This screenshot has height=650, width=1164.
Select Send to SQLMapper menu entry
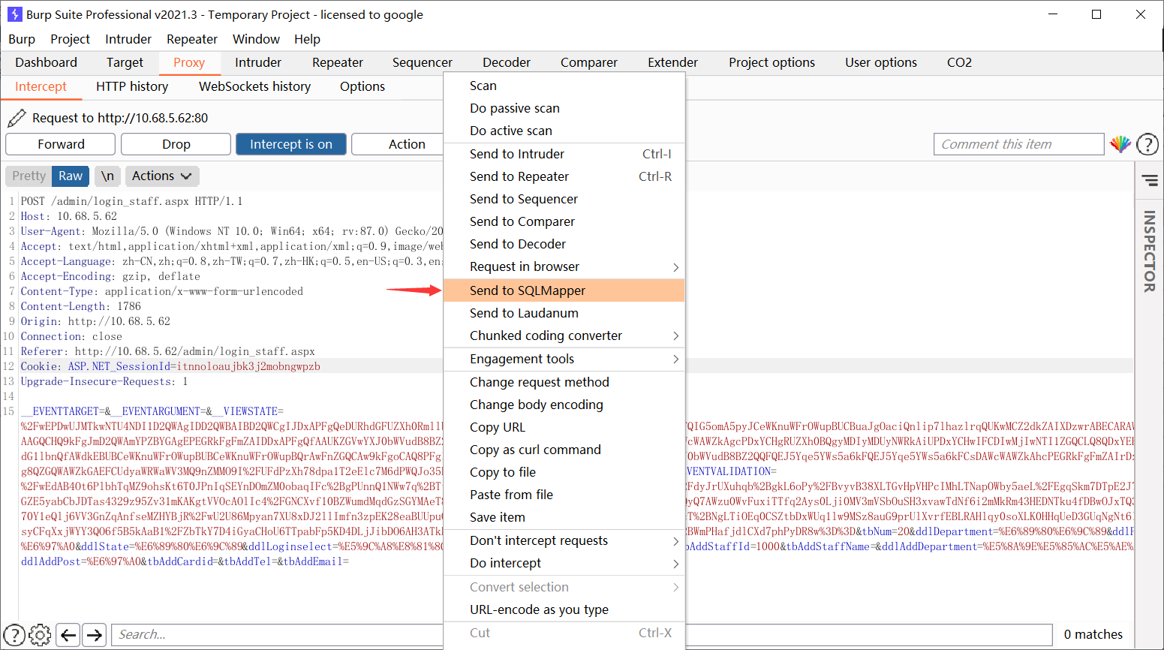(564, 290)
